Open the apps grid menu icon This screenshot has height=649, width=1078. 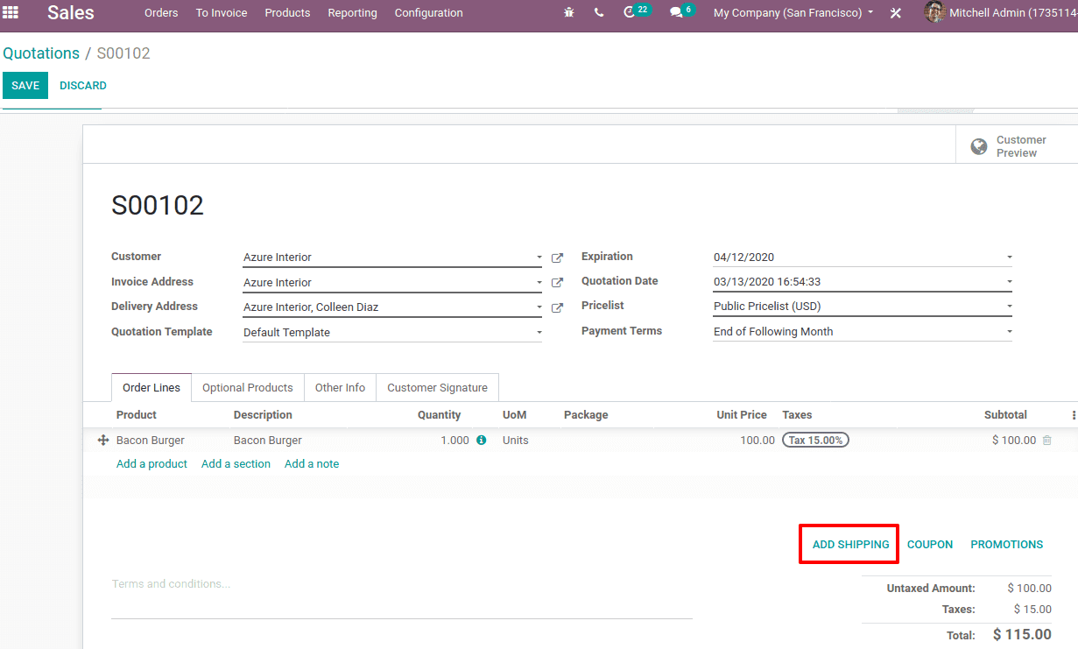[x=11, y=12]
